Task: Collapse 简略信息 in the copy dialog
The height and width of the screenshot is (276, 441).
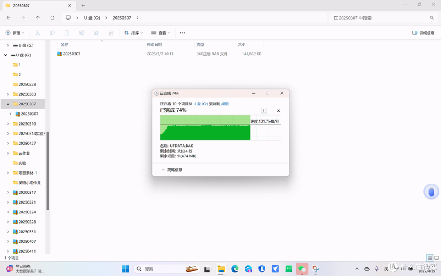Action: (x=172, y=170)
